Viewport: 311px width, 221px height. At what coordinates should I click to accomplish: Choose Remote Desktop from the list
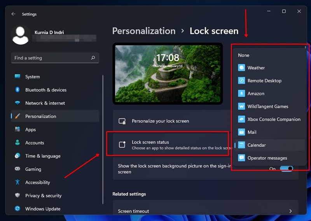click(x=269, y=81)
